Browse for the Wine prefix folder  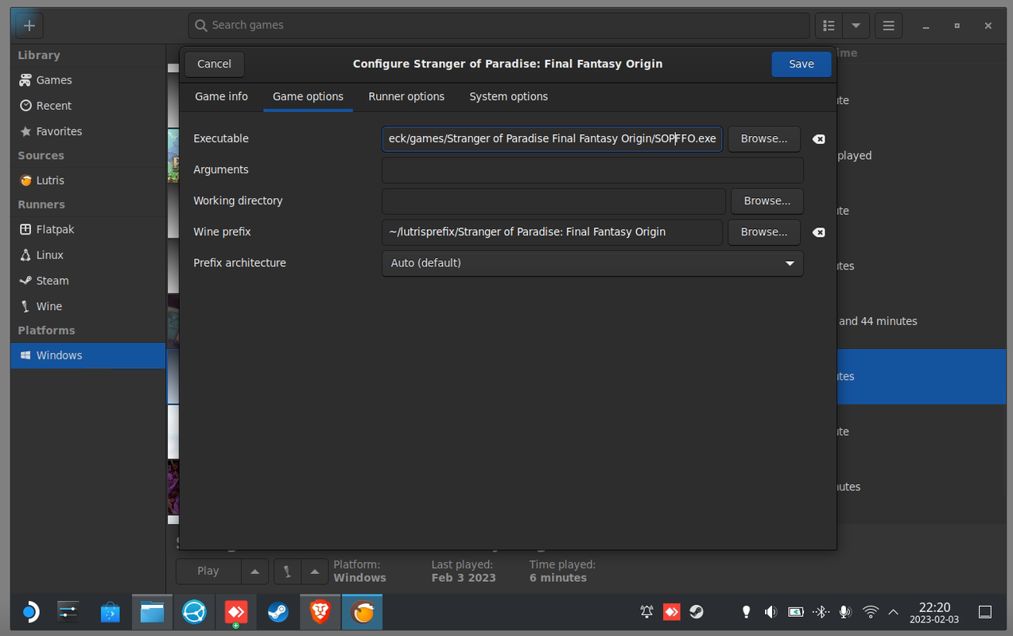pyautogui.click(x=764, y=232)
